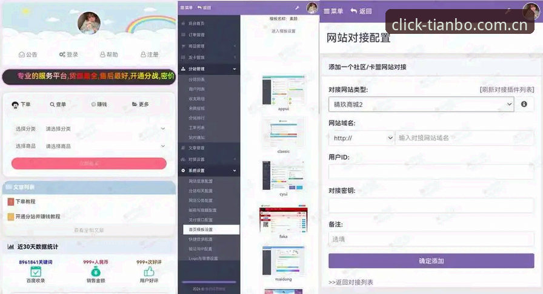Click the 用户好评 thumbs-up icon

(x=149, y=272)
